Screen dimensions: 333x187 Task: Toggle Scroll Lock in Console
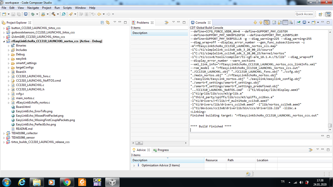(280, 22)
